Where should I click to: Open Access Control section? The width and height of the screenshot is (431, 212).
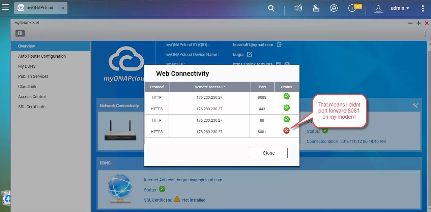(x=51, y=97)
